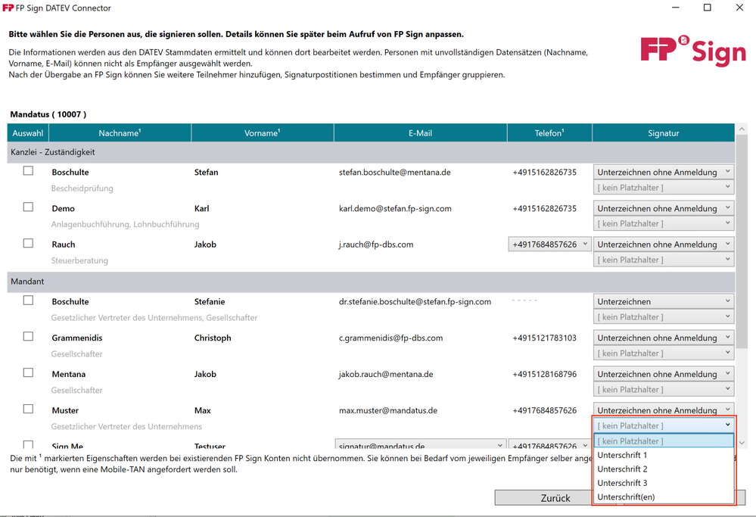Click the vertical scrollbar thumb of the table
Image resolution: width=756 pixels, height=517 pixels.
[x=742, y=241]
